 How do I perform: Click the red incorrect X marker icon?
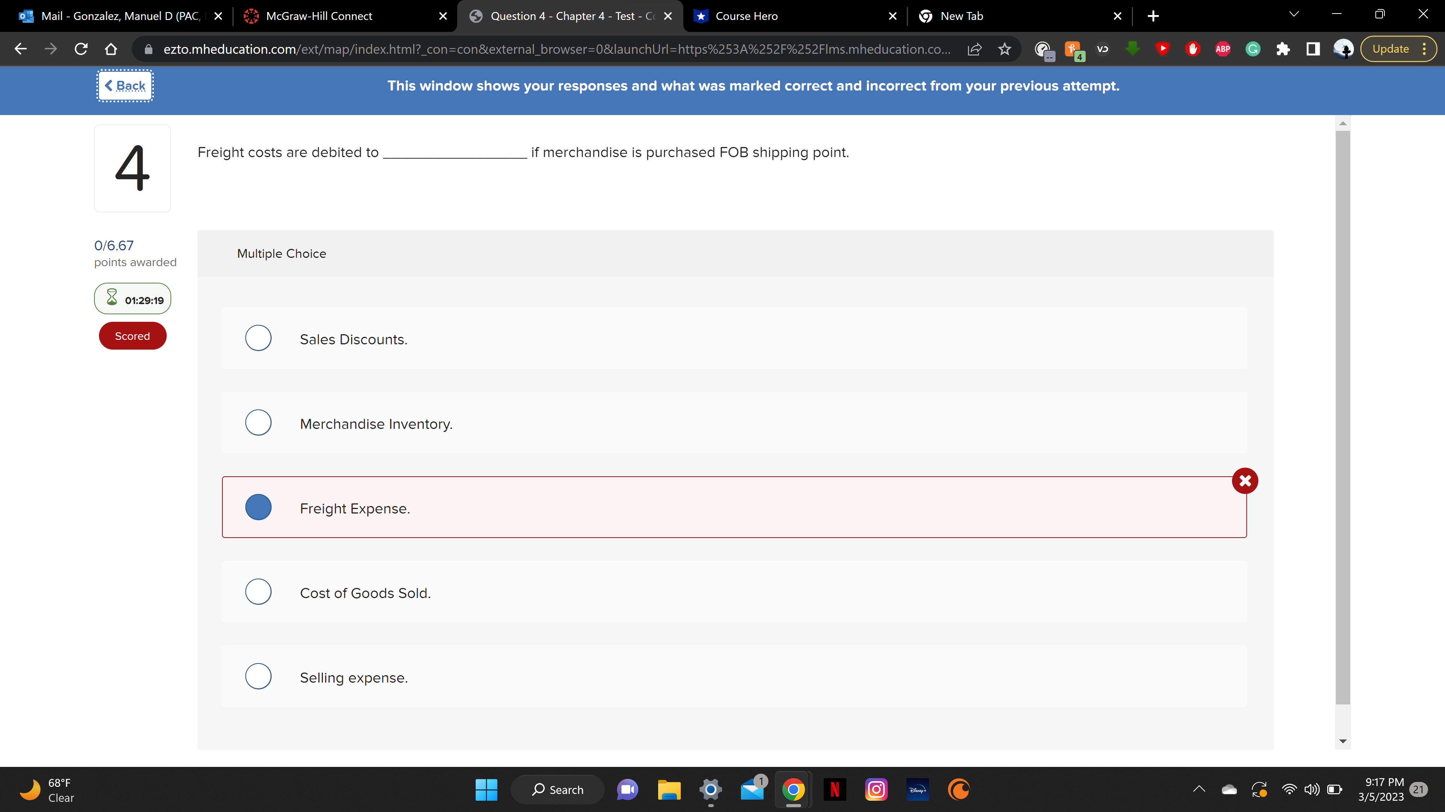point(1244,481)
